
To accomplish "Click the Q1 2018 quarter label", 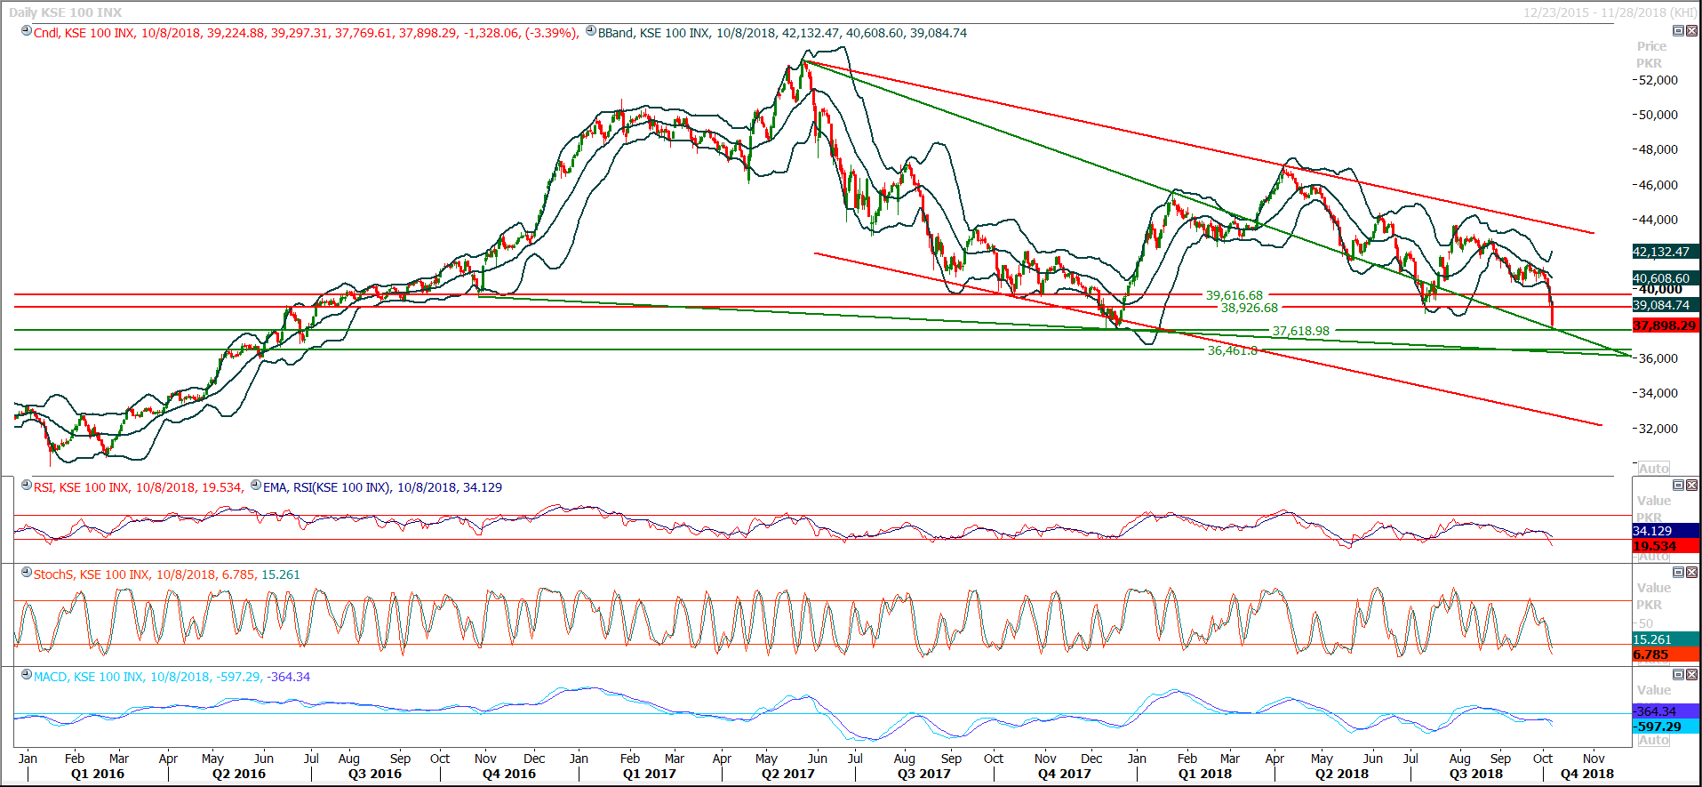I will [1205, 774].
